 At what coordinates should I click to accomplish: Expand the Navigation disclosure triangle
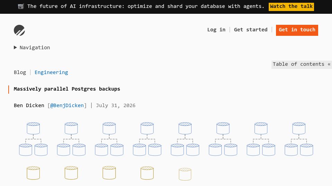pyautogui.click(x=15, y=48)
